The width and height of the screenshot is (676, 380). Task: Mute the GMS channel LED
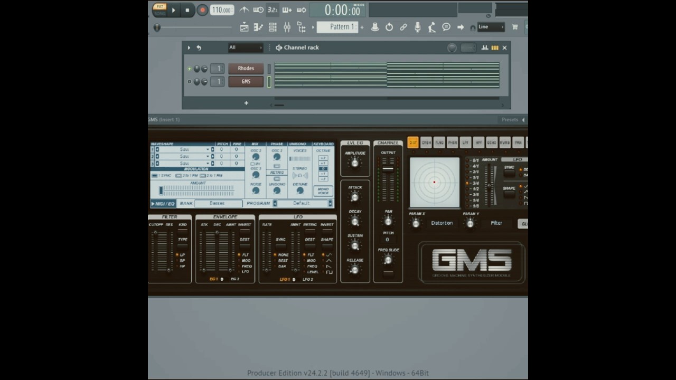(x=190, y=82)
